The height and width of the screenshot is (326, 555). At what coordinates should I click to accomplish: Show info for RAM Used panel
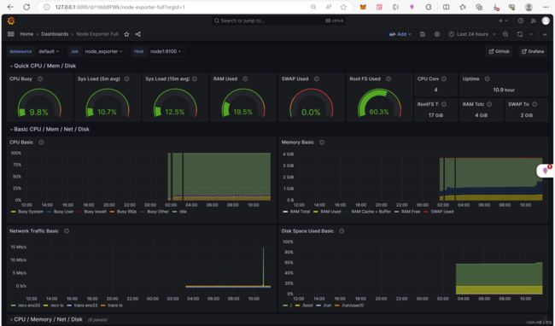245,79
